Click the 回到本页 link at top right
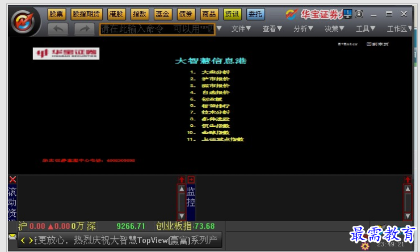The image size is (420, 252). (377, 44)
